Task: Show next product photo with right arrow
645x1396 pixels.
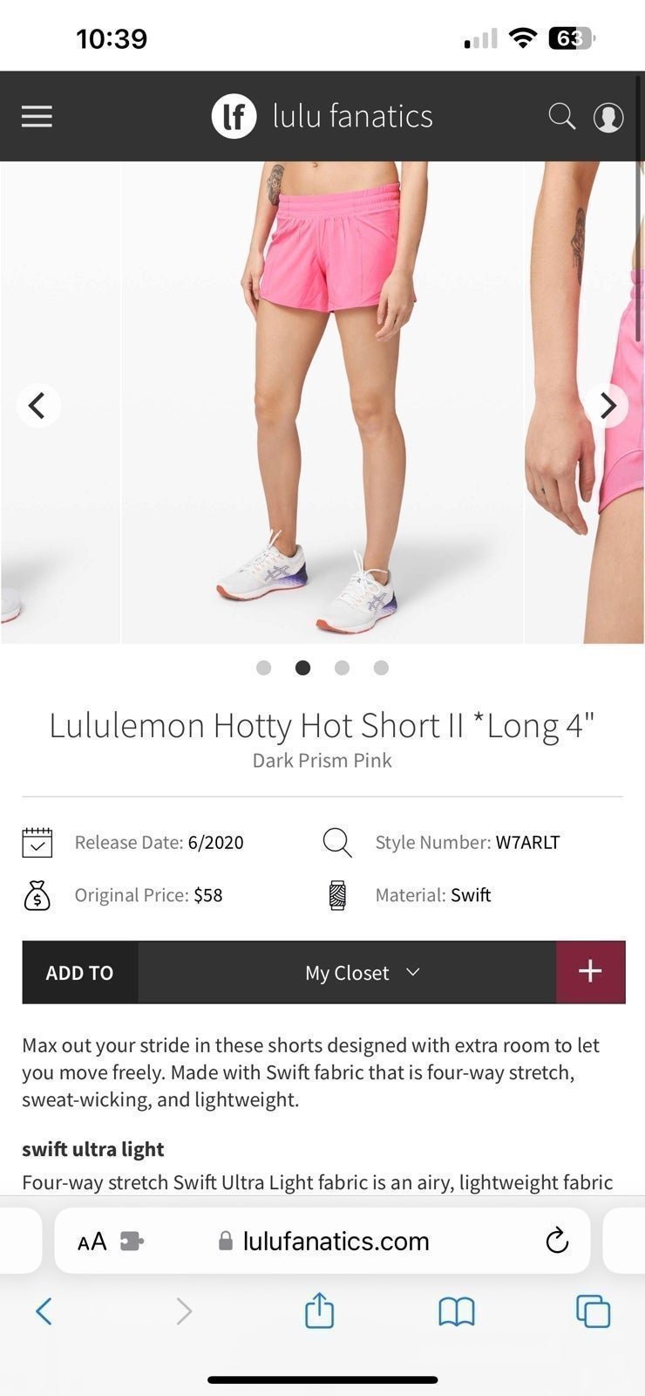Action: [x=607, y=406]
